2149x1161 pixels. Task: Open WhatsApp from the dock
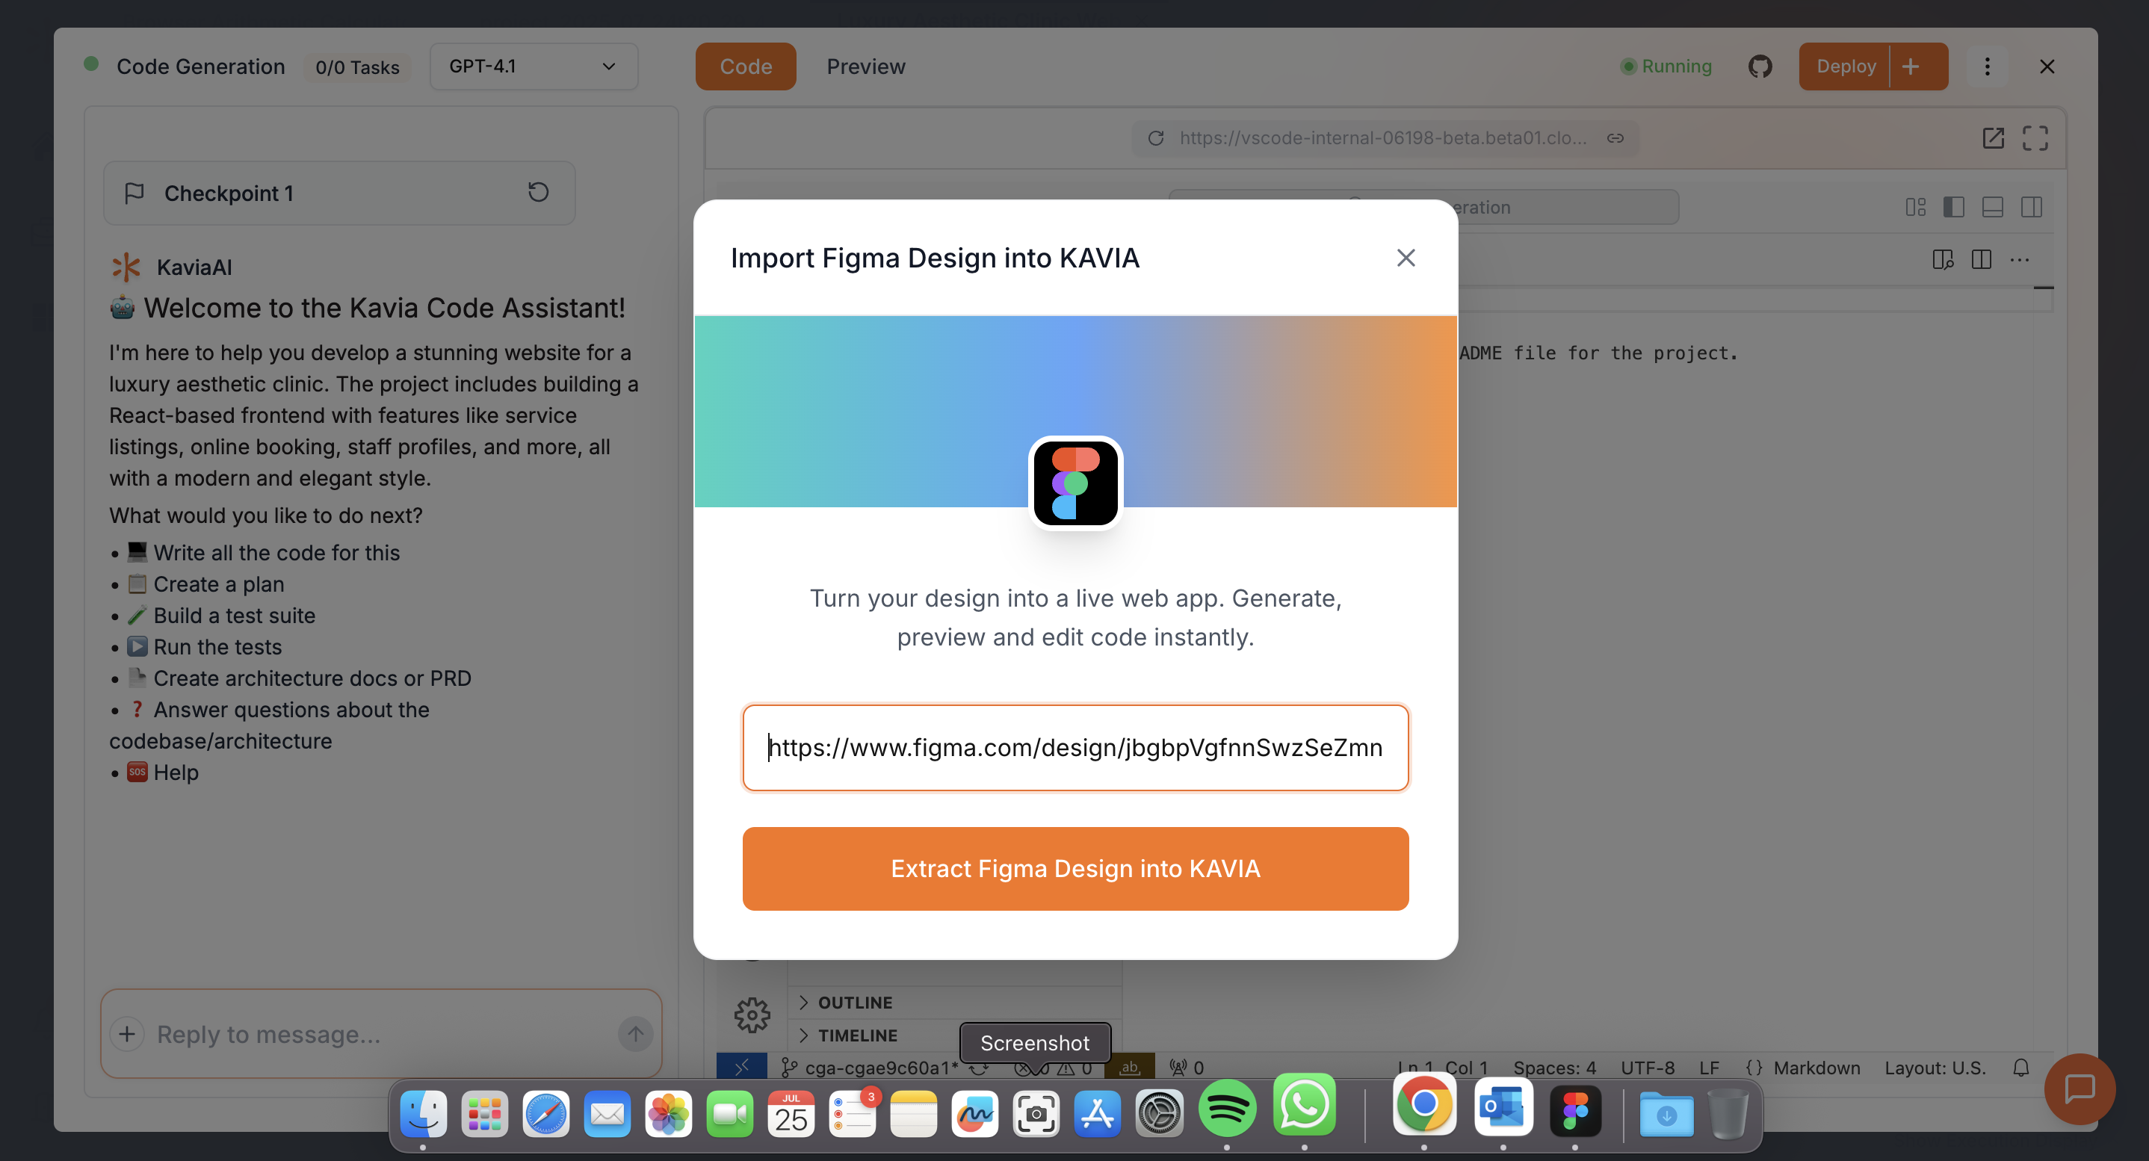[1304, 1105]
